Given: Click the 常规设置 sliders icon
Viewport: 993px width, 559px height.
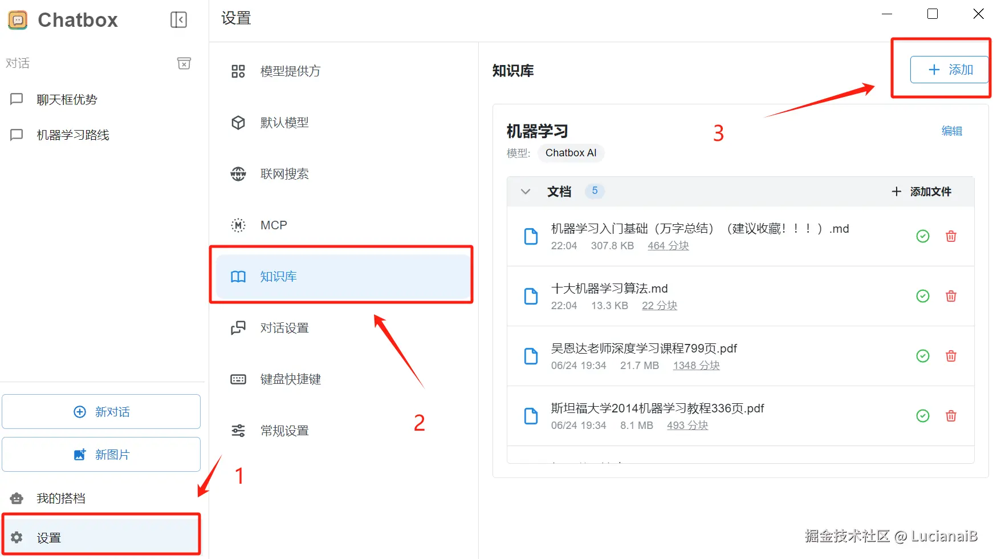Looking at the screenshot, I should 238,431.
